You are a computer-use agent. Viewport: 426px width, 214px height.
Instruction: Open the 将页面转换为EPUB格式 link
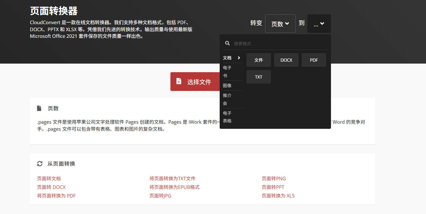point(175,187)
